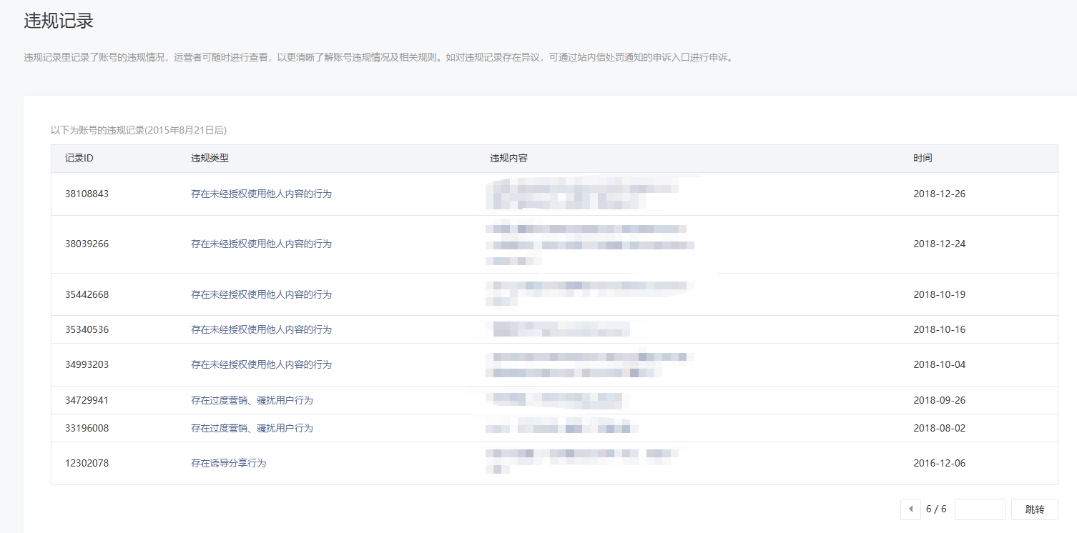The image size is (1077, 533).
Task: Open violation type link for record 38108843
Action: tap(261, 194)
